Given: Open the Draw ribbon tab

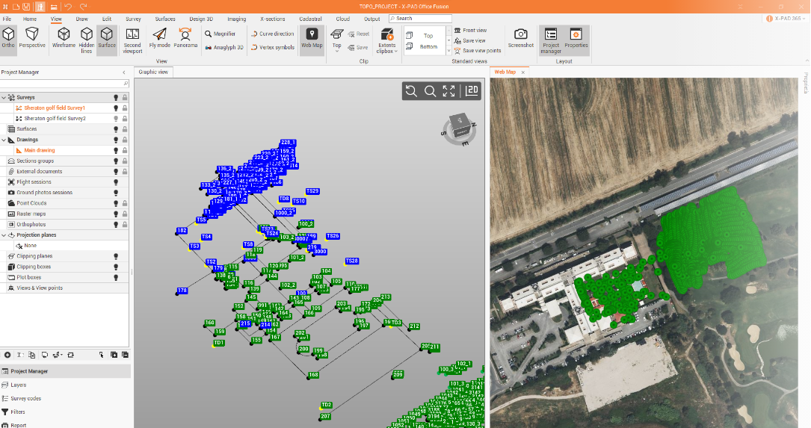Looking at the screenshot, I should [81, 19].
